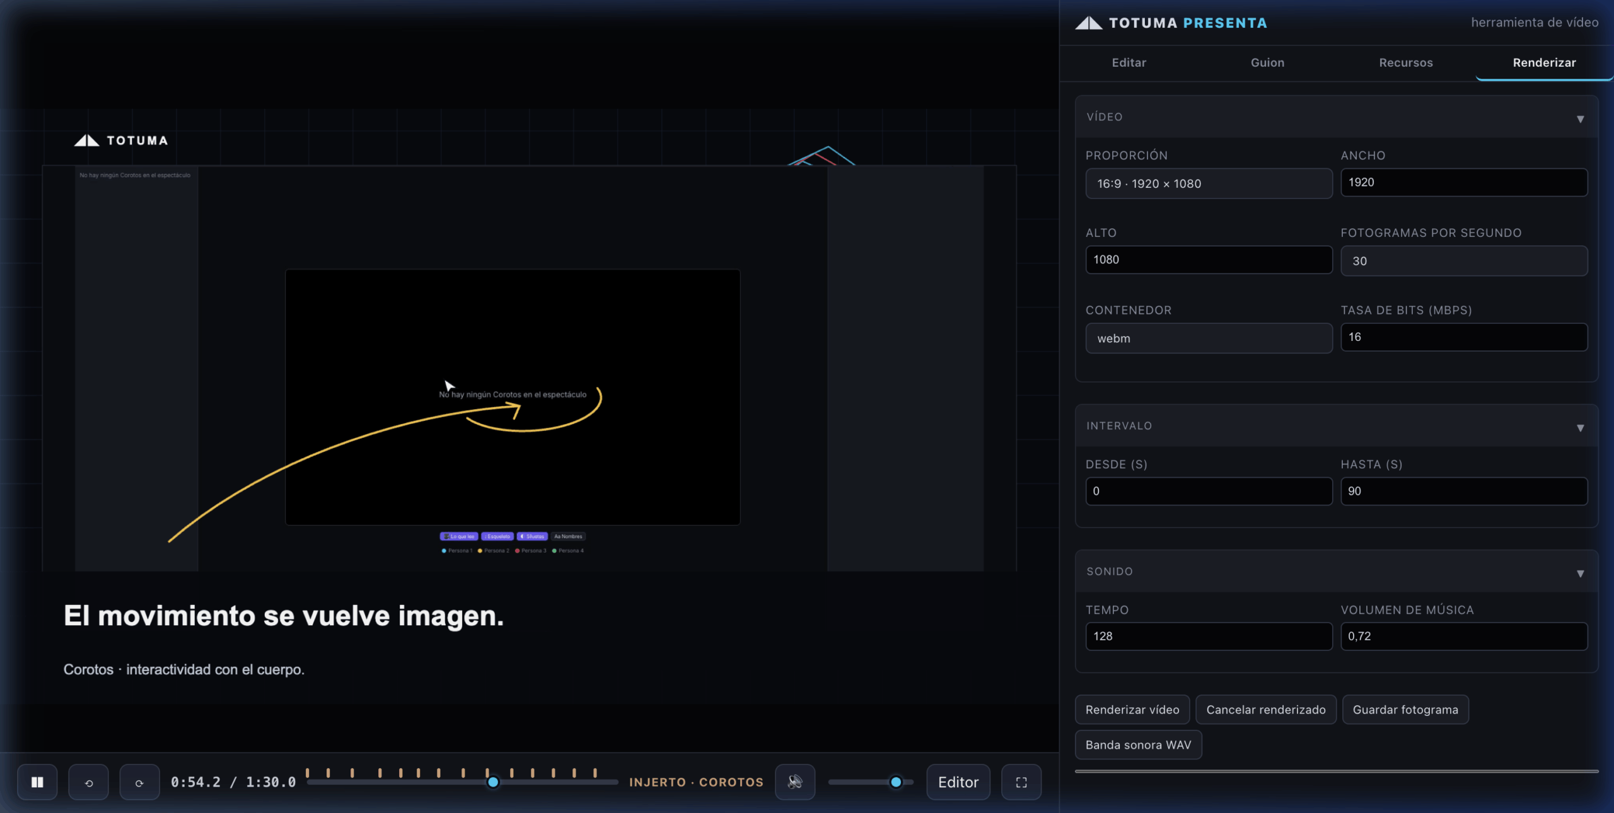The image size is (1614, 813).
Task: Click the Ancho input field
Action: point(1464,182)
